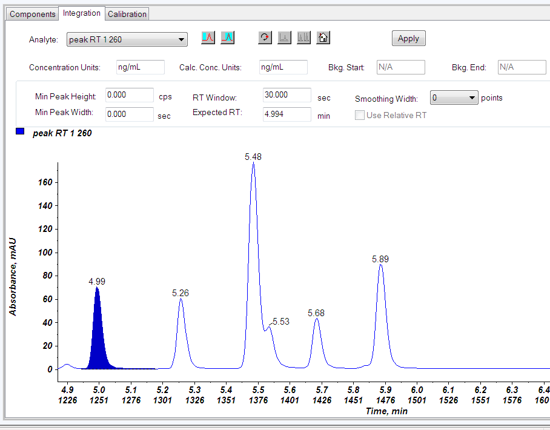Click the Min Peak Height input field
Screen dimensions: 550x430
[x=129, y=95]
